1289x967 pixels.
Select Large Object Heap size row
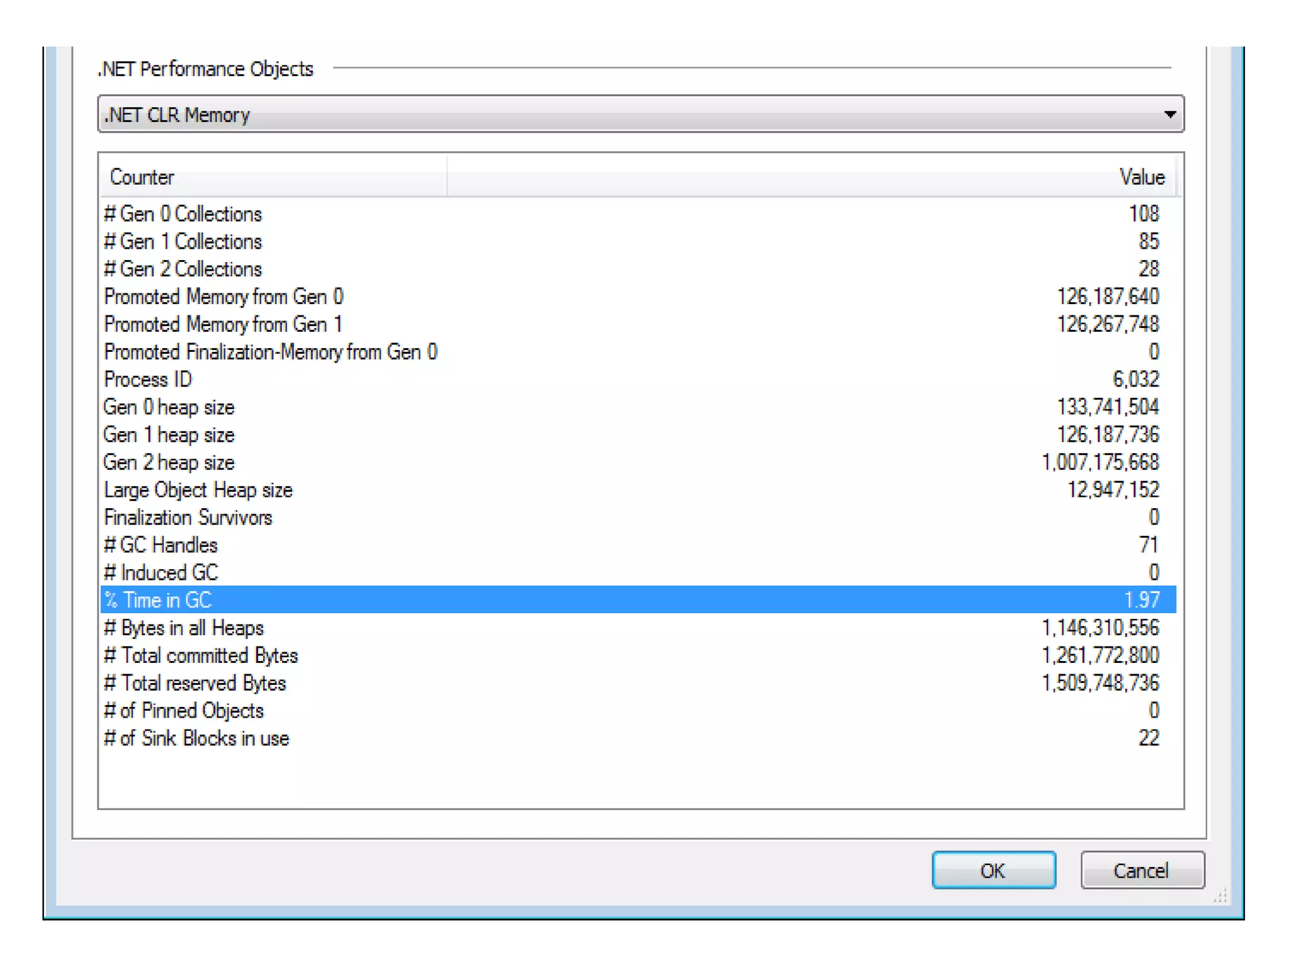point(198,490)
